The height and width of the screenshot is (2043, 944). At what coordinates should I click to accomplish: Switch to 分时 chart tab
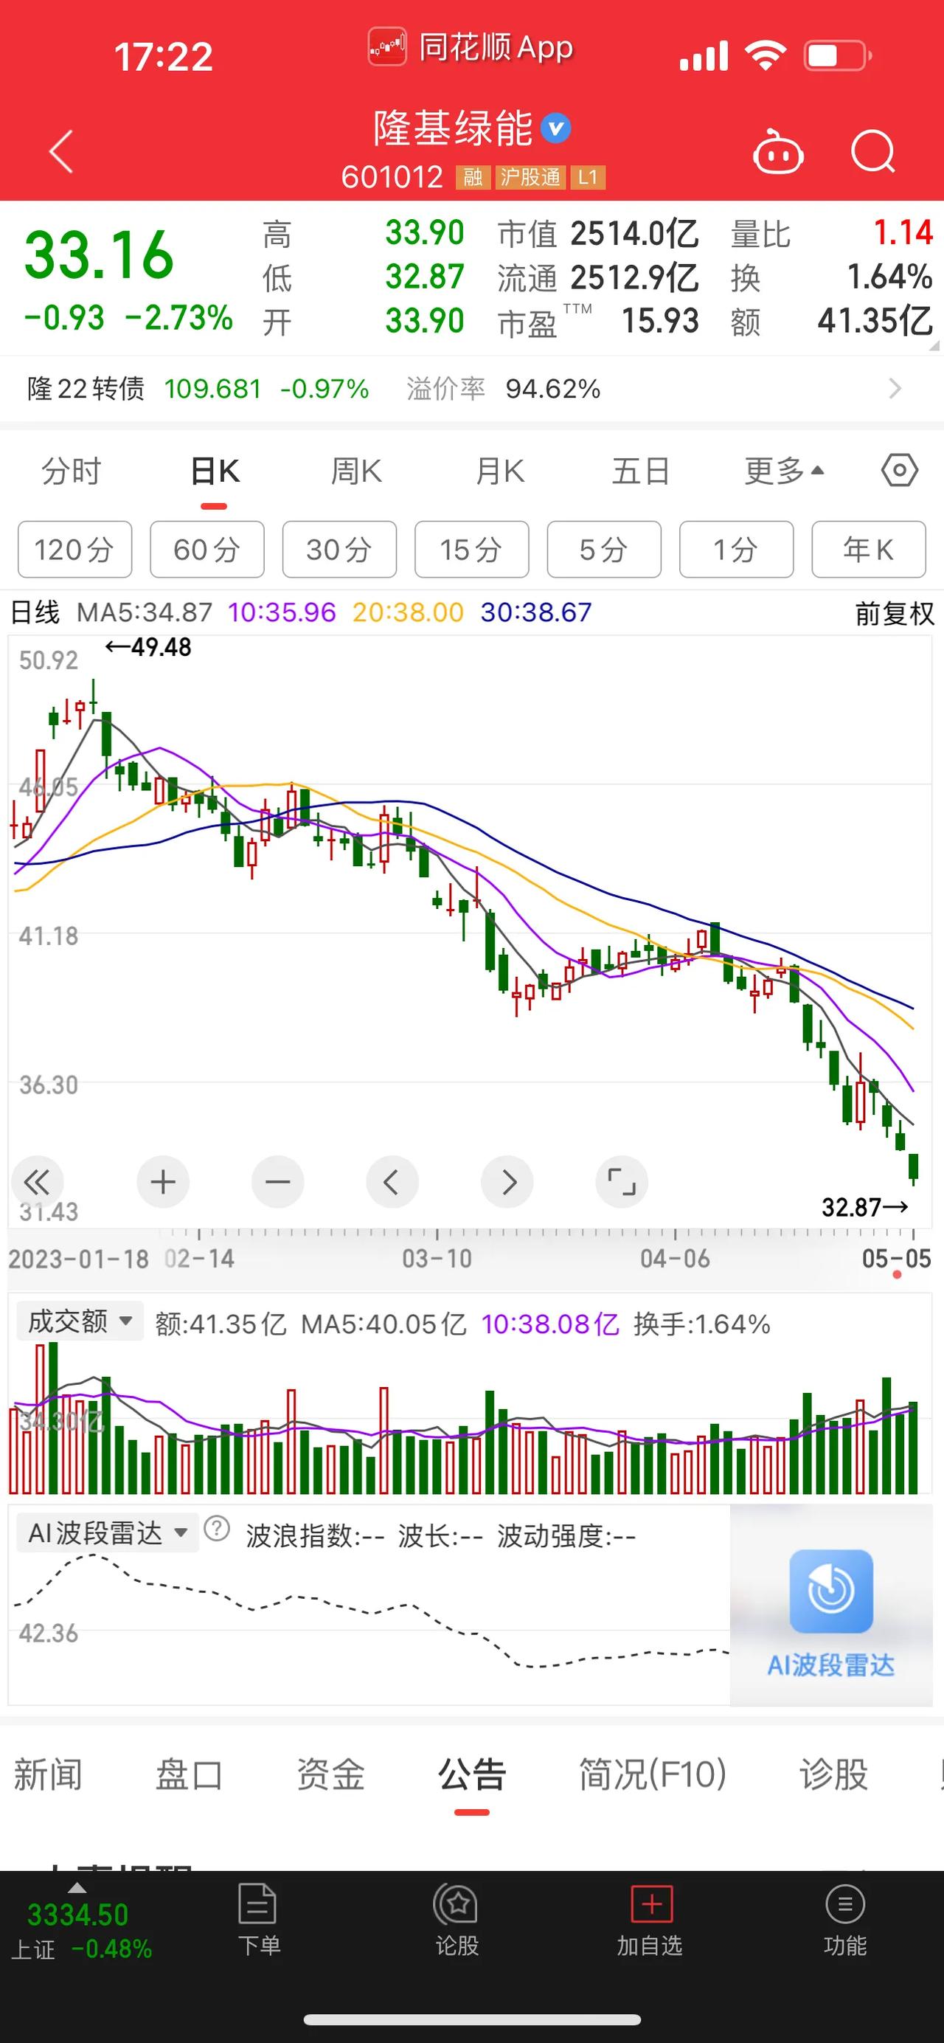[x=72, y=471]
